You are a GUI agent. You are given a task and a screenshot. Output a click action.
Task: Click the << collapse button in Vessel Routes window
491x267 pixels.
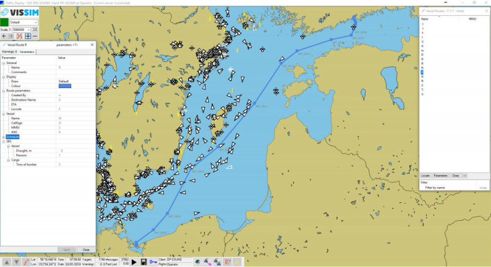[x=465, y=175]
